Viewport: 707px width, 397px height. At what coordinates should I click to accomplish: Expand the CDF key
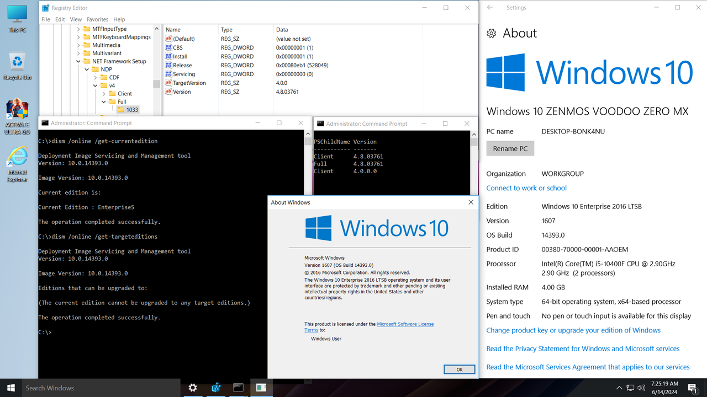coord(95,77)
